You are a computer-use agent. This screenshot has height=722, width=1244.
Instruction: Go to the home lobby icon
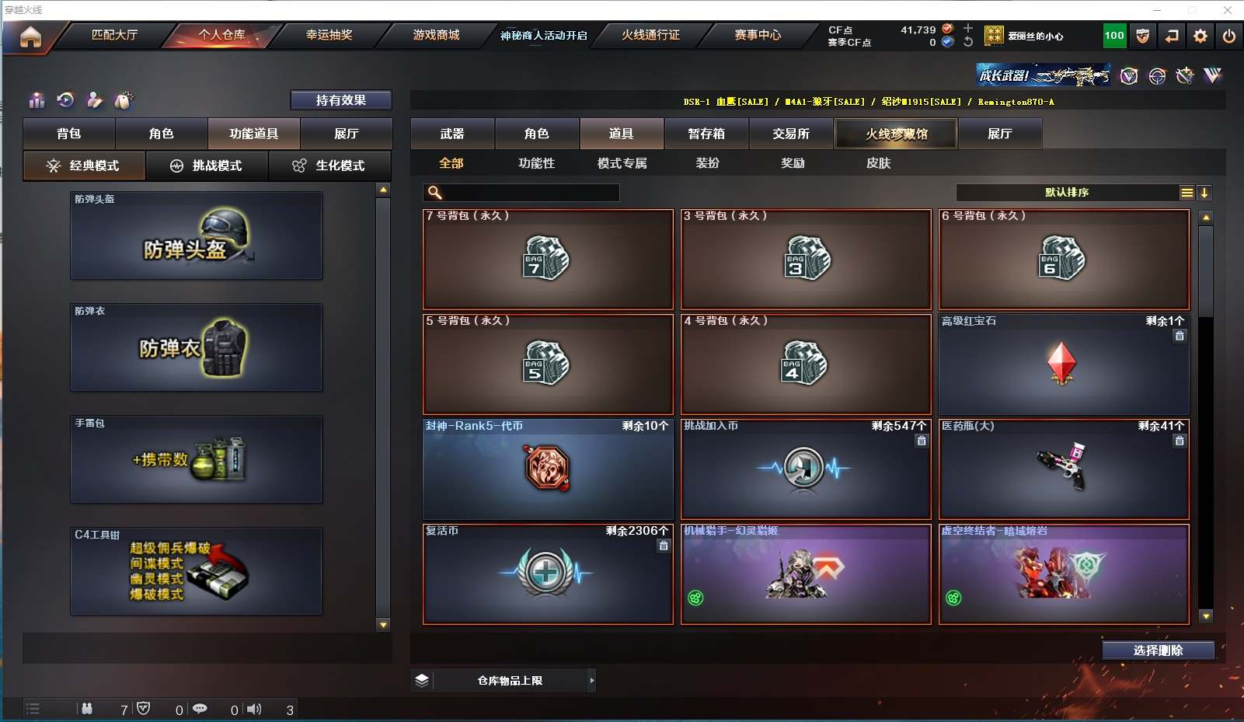point(30,37)
